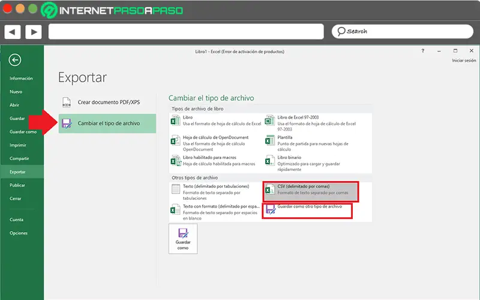480x300 pixels.
Task: Click the back arrow circle icon
Action: click(14, 60)
